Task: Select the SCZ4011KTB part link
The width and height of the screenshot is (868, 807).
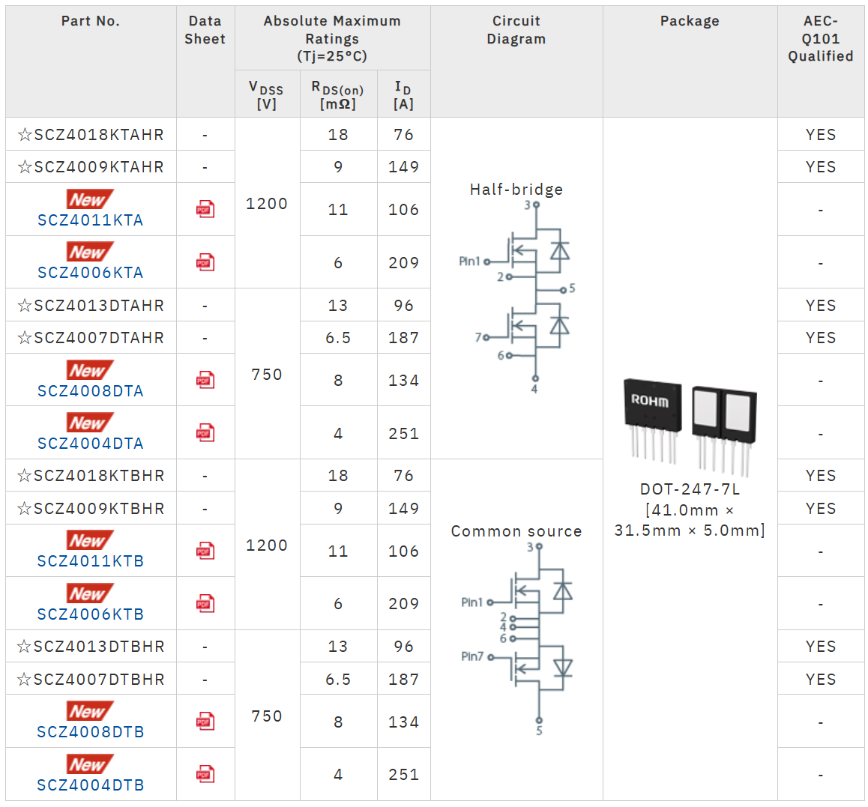Action: [91, 561]
